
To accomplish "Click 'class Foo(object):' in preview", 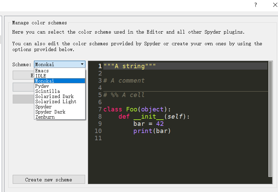I will point(137,109).
